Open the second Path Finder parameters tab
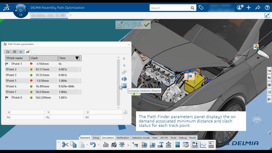Screen dimensions: 272x153 14,52
